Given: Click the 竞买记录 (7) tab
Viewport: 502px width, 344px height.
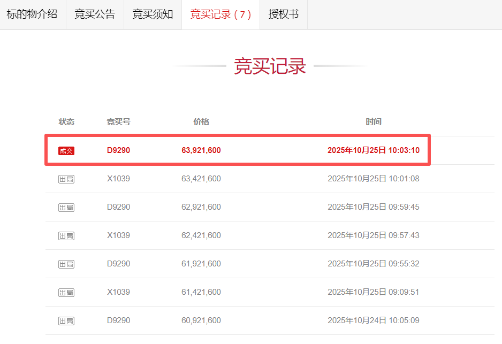Looking at the screenshot, I should [x=220, y=14].
